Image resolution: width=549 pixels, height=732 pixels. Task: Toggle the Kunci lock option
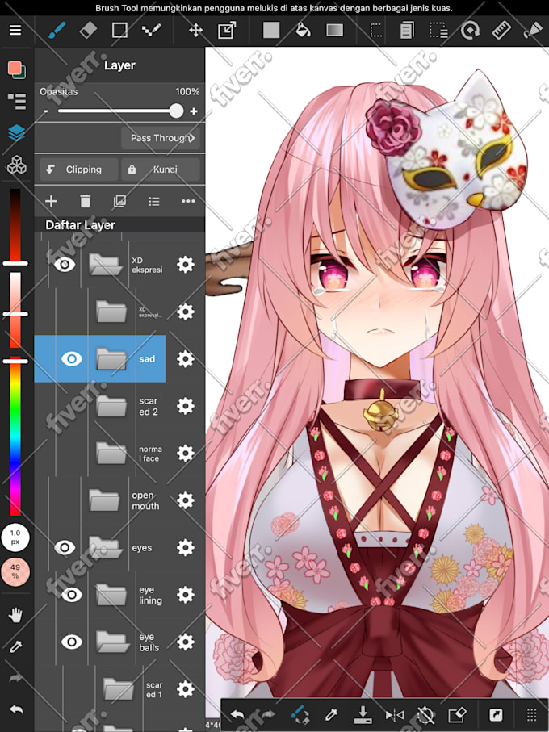[161, 169]
